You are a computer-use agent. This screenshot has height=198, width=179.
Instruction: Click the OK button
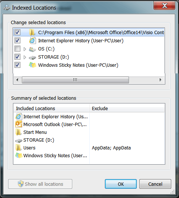(x=121, y=184)
